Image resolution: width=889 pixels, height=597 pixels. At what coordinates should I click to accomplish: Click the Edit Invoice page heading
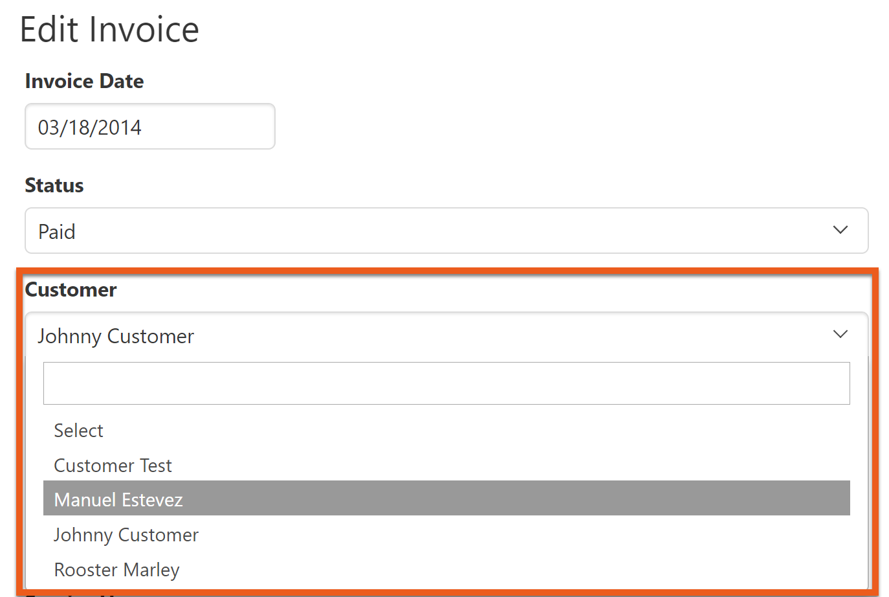(109, 30)
